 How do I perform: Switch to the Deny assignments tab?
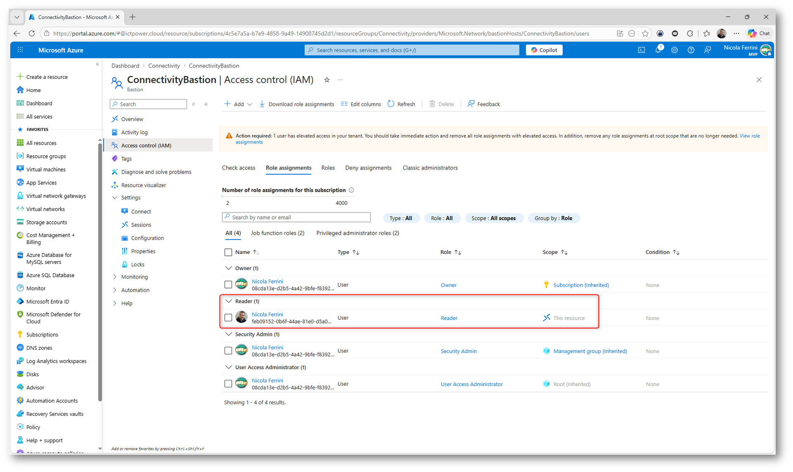point(368,168)
